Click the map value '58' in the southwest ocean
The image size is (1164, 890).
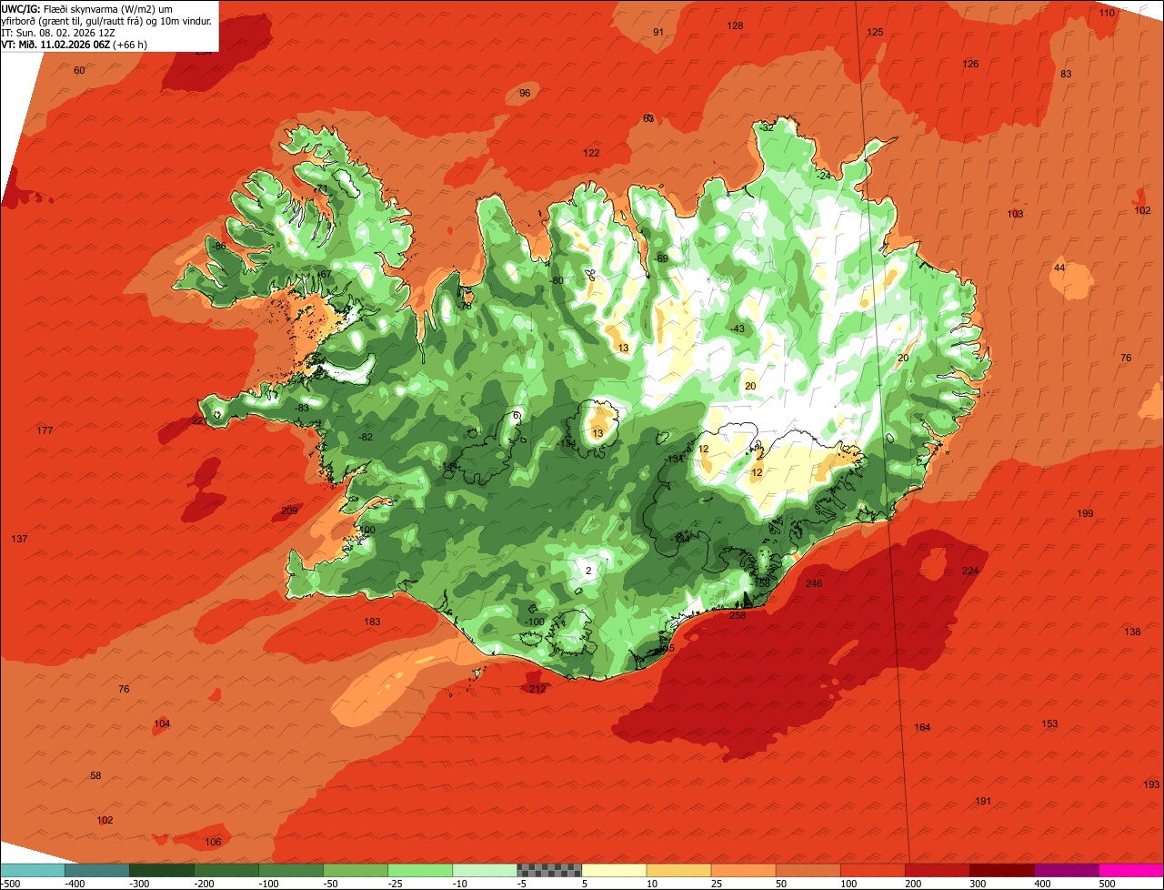coord(95,776)
